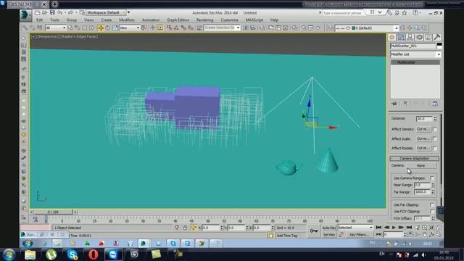
Task: Toggle the Show End Result icon
Action: click(x=405, y=104)
